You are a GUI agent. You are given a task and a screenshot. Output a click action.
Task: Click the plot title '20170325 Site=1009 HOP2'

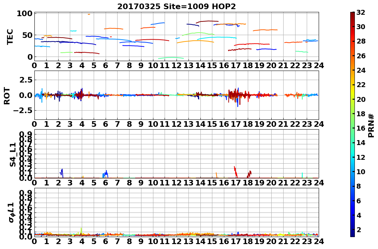(177, 7)
